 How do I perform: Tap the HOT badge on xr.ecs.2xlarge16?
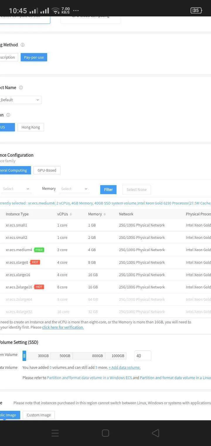39,287
